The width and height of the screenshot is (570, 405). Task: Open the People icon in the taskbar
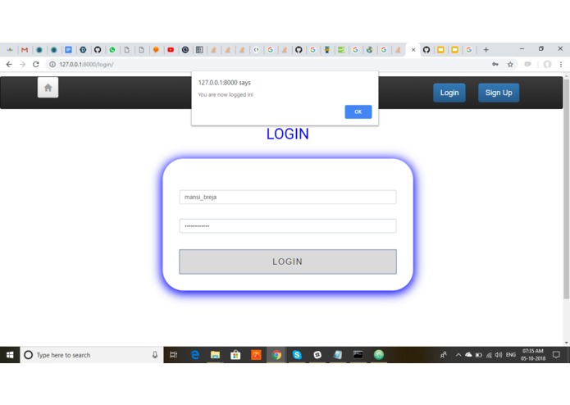click(x=443, y=355)
